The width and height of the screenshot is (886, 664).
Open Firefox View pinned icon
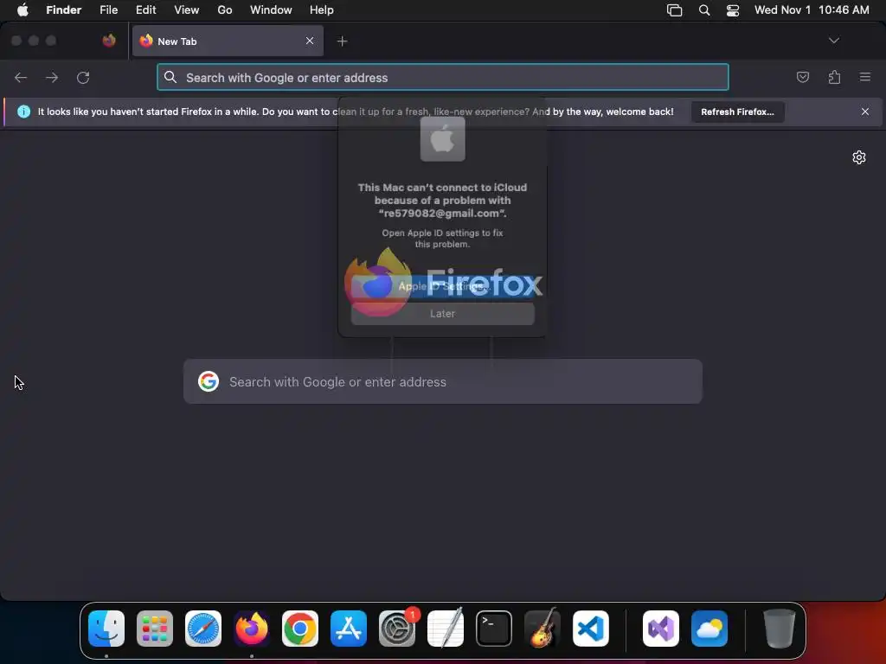[109, 41]
